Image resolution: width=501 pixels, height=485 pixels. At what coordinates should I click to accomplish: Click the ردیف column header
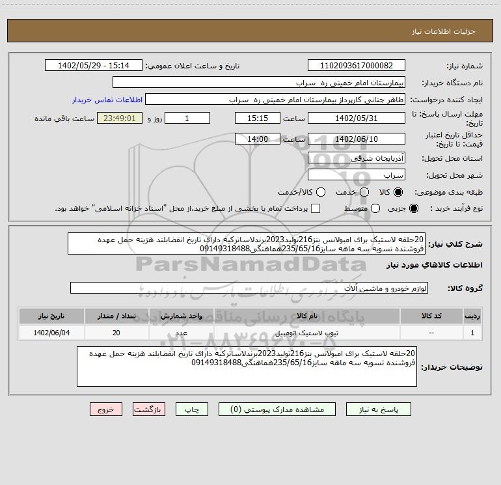[472, 316]
